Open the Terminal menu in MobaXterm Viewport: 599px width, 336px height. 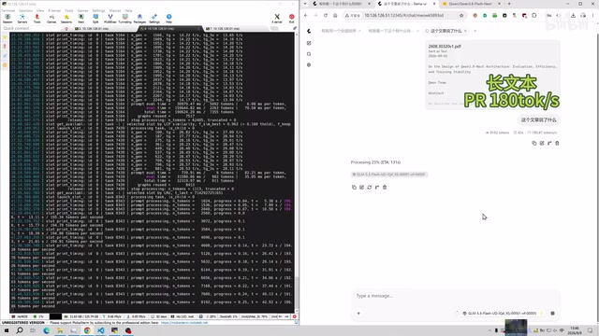(8, 10)
